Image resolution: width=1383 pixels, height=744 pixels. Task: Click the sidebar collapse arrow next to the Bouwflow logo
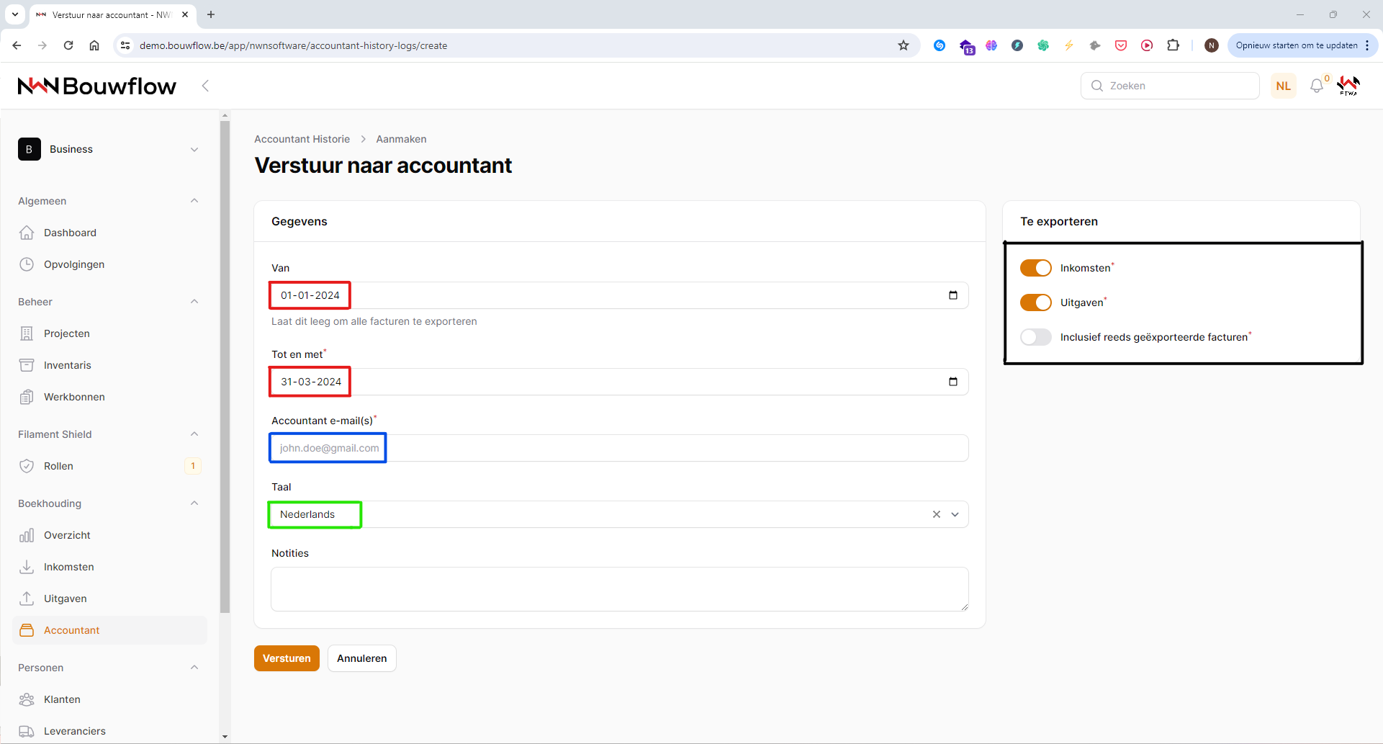tap(205, 86)
